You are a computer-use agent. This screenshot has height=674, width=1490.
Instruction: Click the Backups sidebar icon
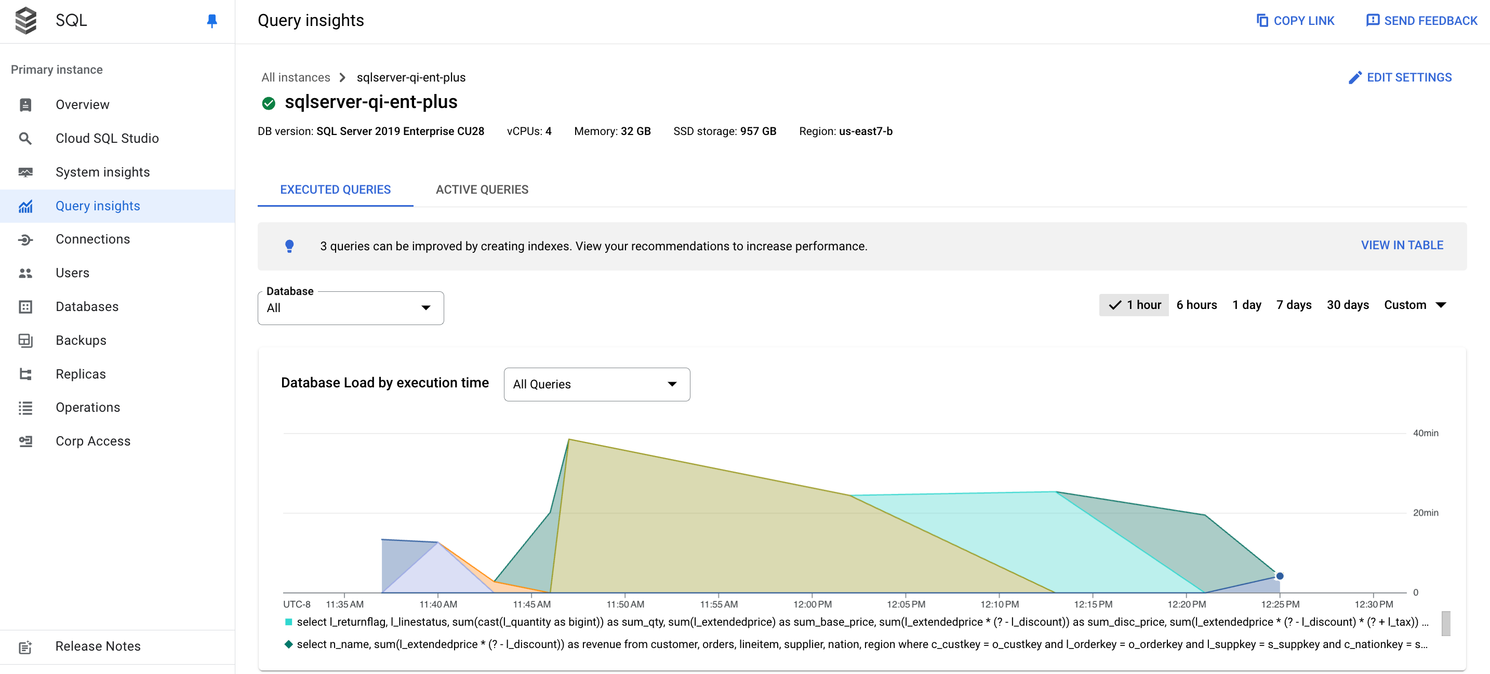(25, 340)
